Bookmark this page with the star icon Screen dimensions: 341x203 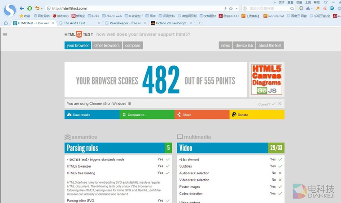tap(231, 8)
